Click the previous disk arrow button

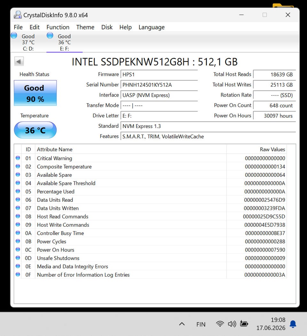pyautogui.click(x=19, y=62)
